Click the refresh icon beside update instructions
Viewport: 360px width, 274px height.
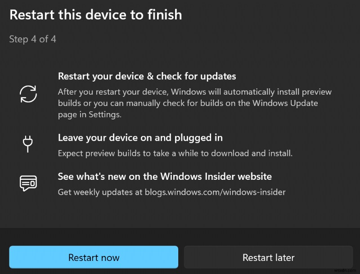[x=28, y=94]
